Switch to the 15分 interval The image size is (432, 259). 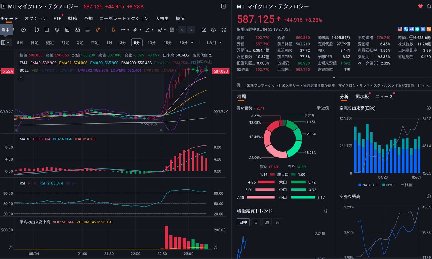point(168,42)
